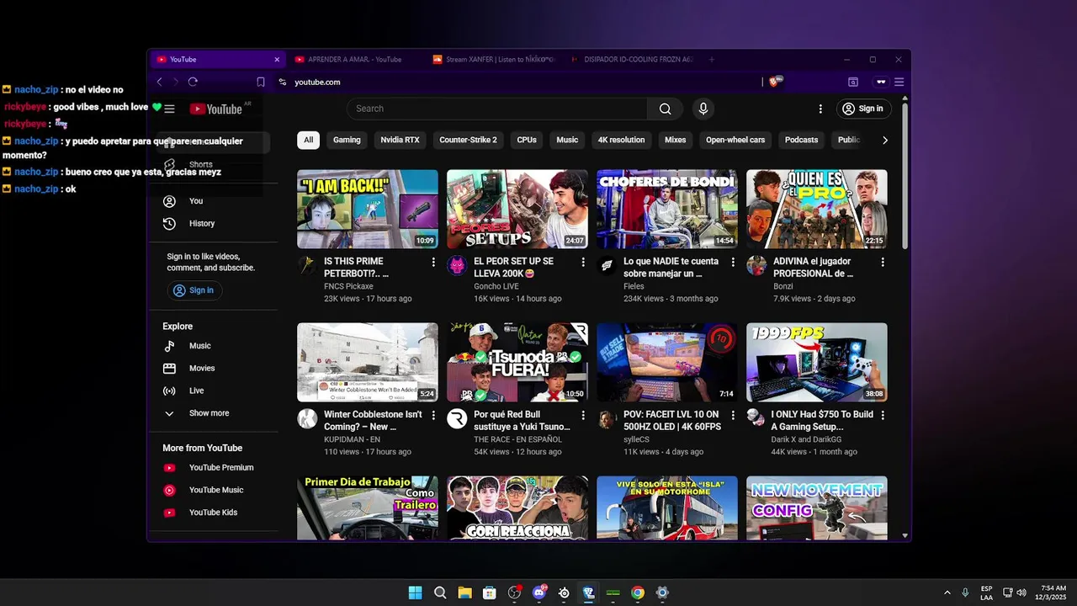Viewport: 1077px width, 606px height.
Task: Open options for POV: FACEIT LVL 10 video
Action: (x=733, y=416)
